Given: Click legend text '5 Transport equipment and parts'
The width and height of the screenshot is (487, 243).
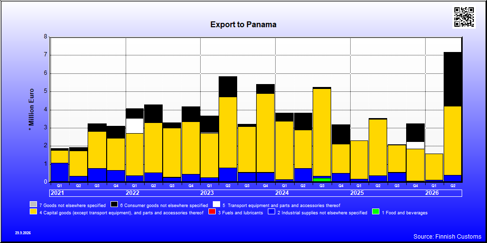Looking at the screenshot, I should point(281,205).
